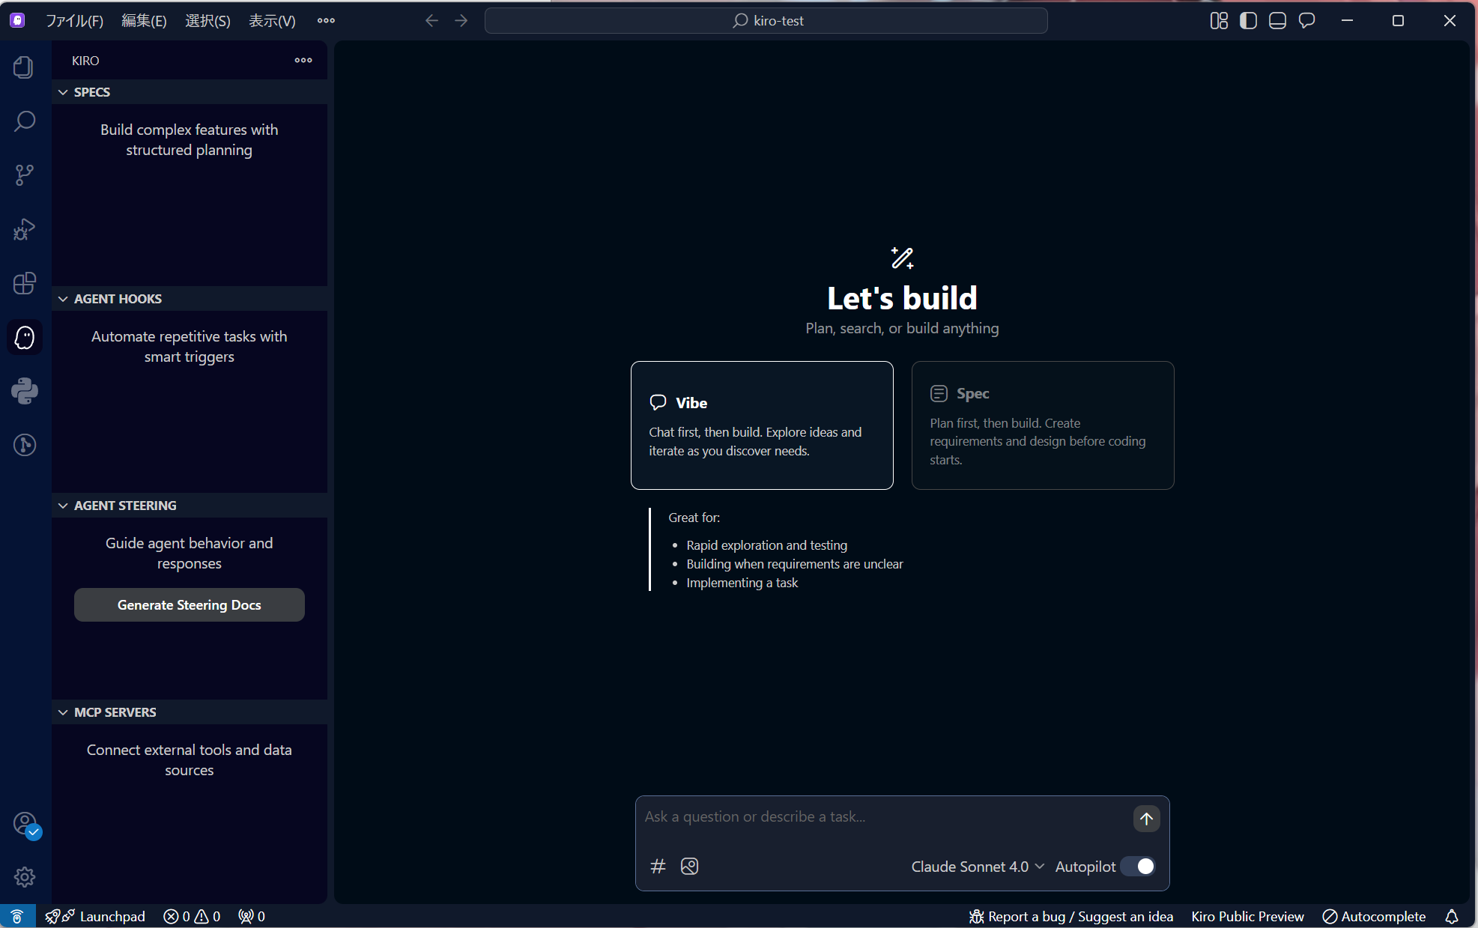Select the Spec mode card
This screenshot has height=928, width=1478.
tap(1042, 425)
